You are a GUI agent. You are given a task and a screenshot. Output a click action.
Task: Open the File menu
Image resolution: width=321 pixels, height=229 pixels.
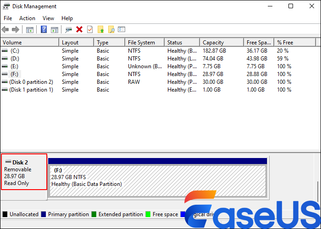click(8, 18)
